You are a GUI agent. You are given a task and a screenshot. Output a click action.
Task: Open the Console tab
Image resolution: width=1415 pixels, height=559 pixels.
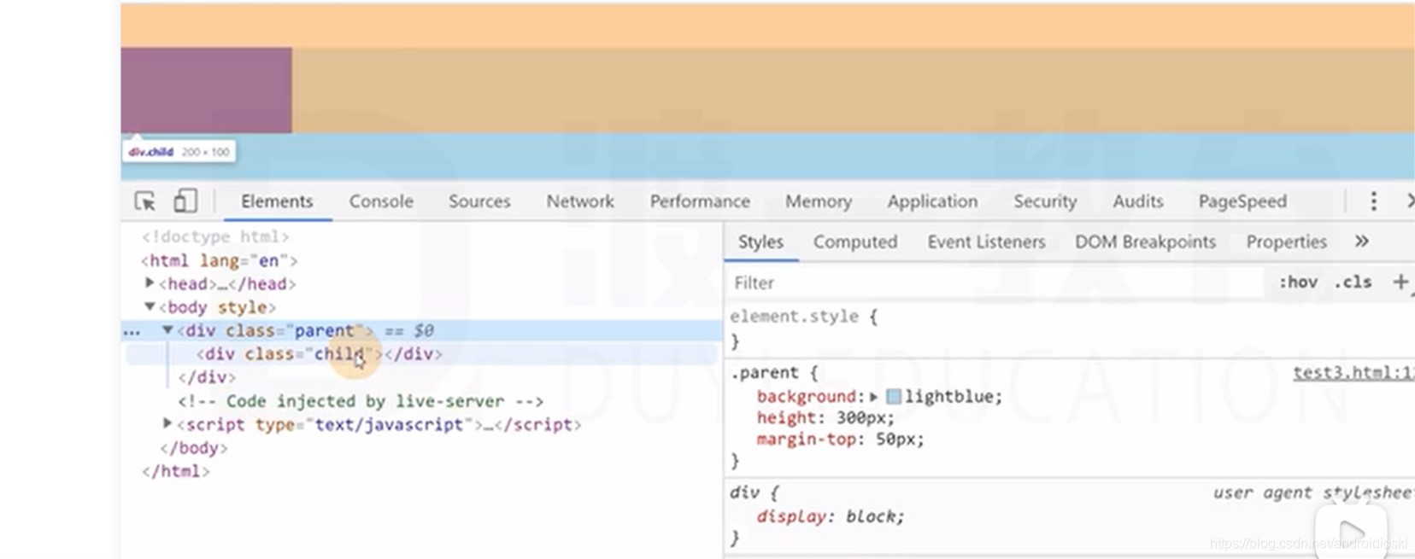[381, 201]
